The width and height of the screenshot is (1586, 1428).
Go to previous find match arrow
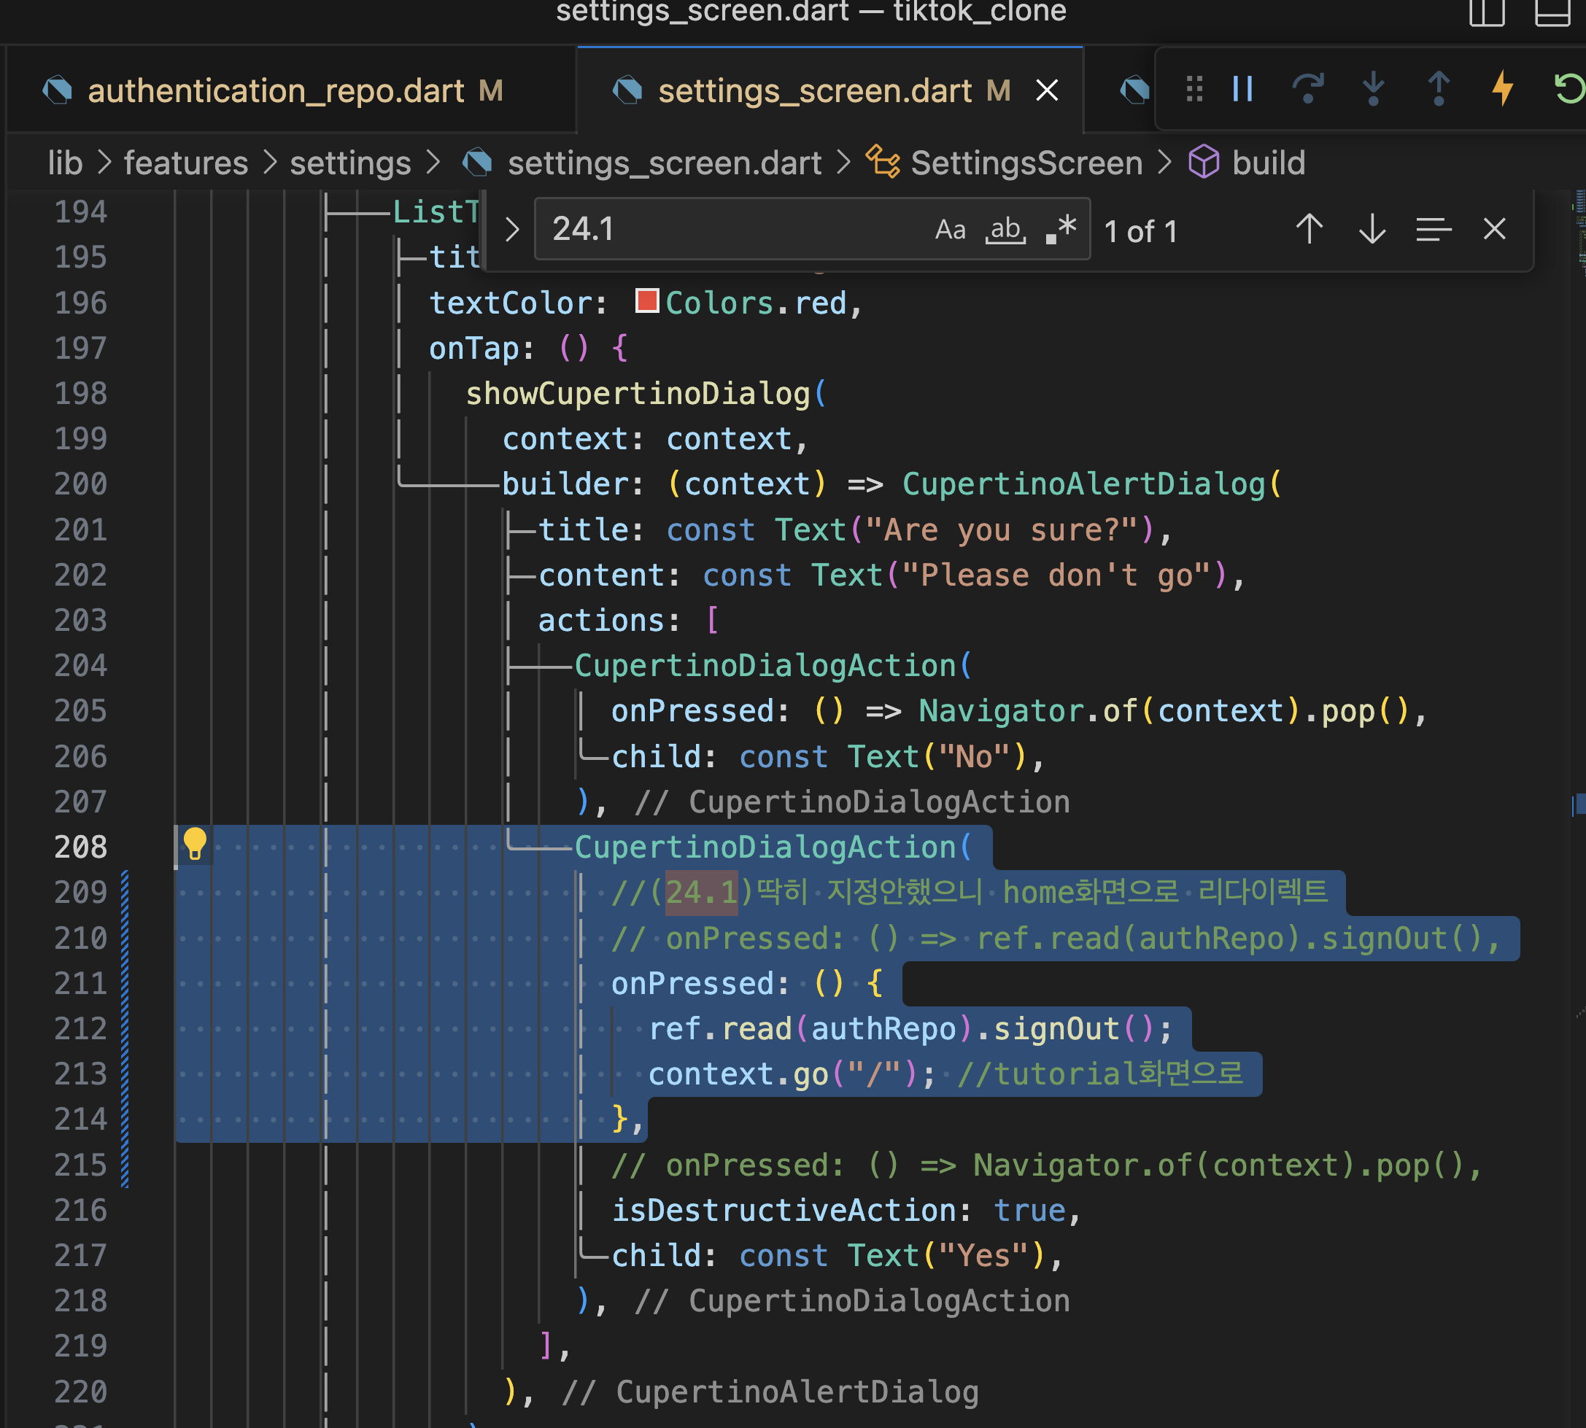[1309, 230]
